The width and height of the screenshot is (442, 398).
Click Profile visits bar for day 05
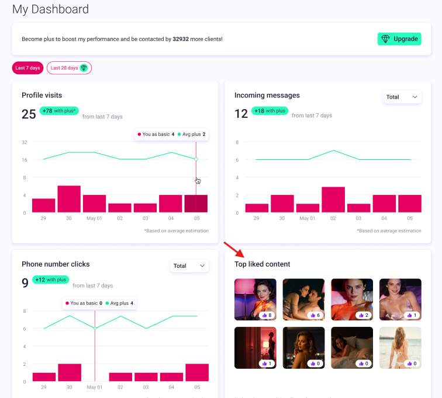[x=196, y=204]
